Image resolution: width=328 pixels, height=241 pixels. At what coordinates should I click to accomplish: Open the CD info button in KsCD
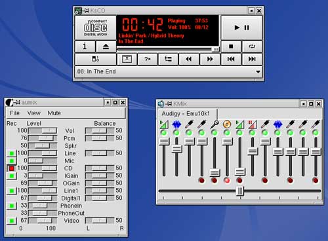pos(85,46)
